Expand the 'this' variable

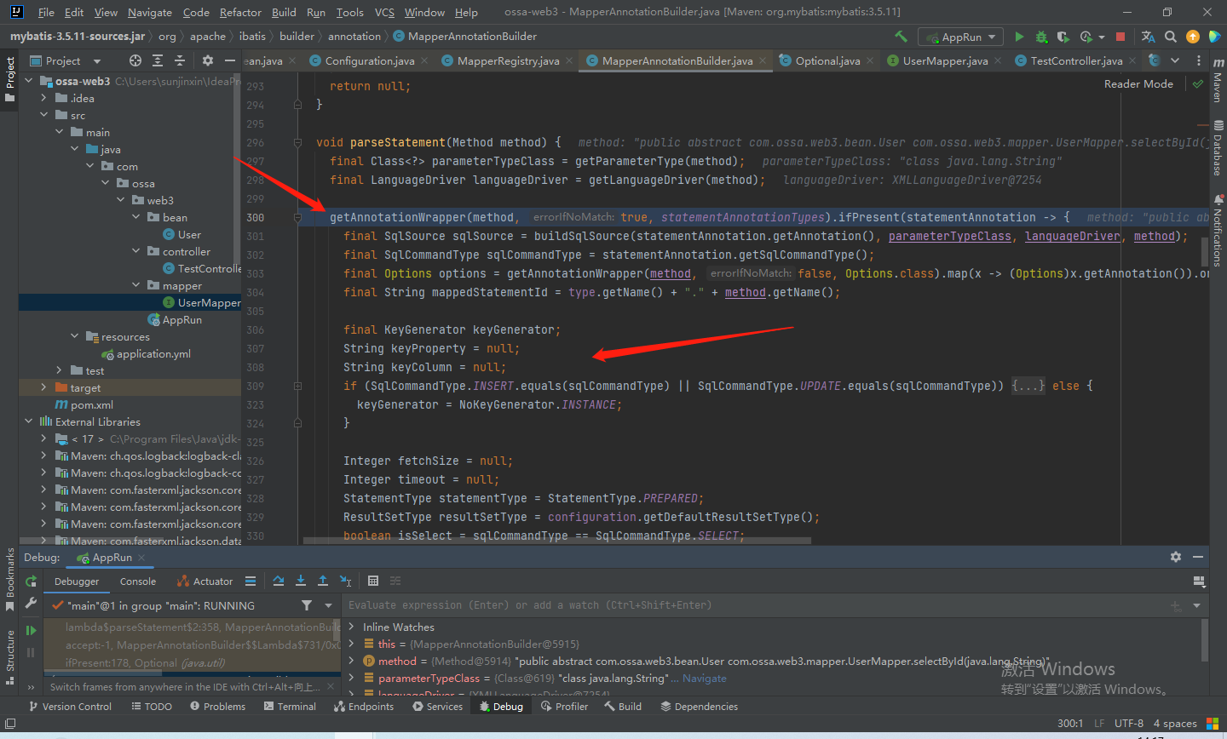351,644
